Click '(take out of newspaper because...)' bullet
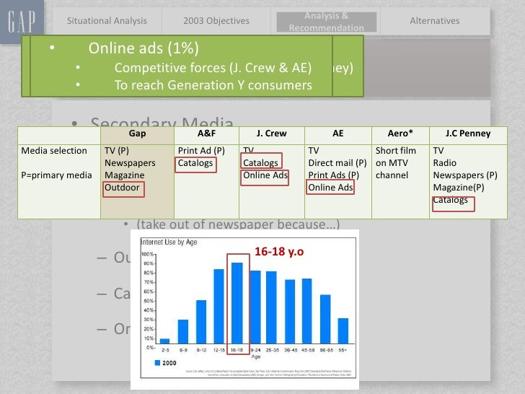 (238, 224)
